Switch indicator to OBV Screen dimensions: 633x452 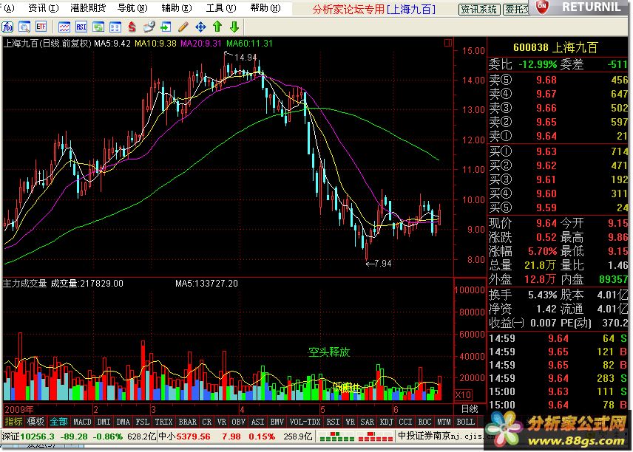coord(239,422)
